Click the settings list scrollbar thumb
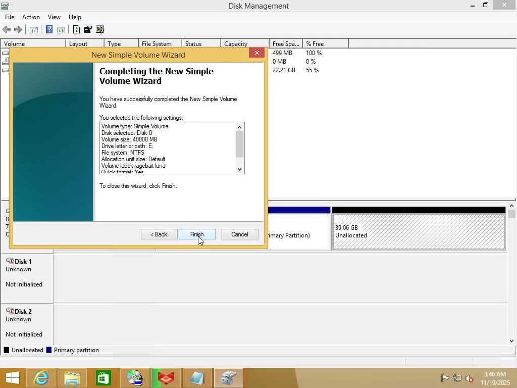 tap(240, 144)
